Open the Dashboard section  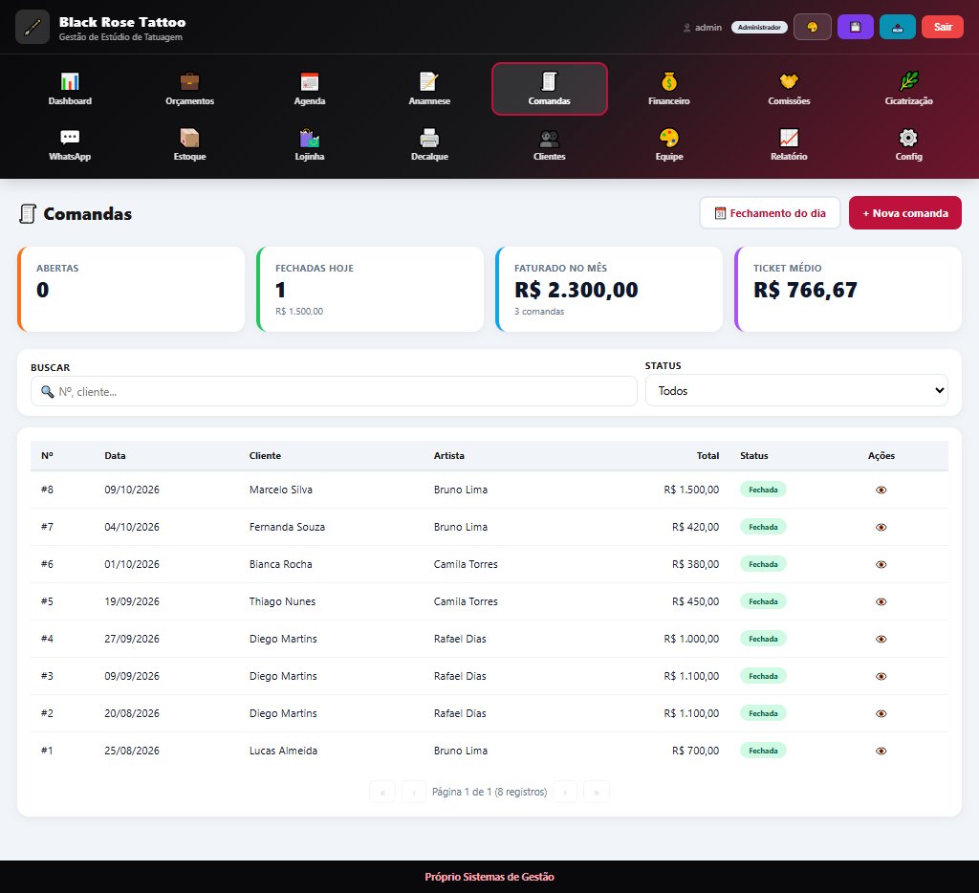pos(70,89)
